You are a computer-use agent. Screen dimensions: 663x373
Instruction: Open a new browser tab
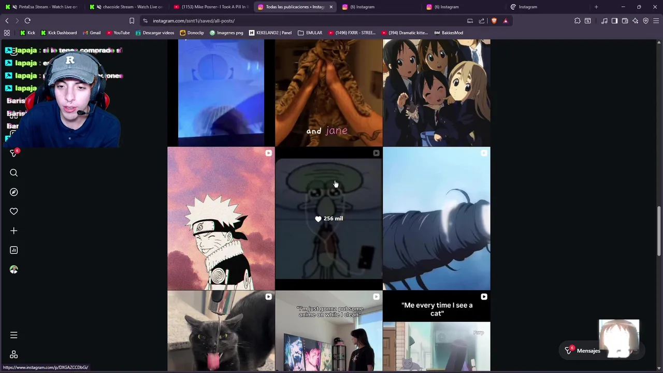[596, 7]
